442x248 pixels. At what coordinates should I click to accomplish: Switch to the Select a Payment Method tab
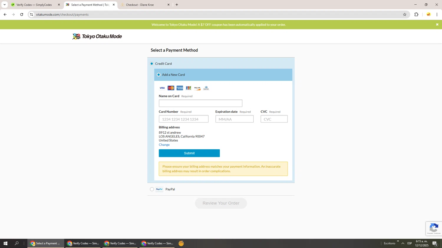(90, 5)
